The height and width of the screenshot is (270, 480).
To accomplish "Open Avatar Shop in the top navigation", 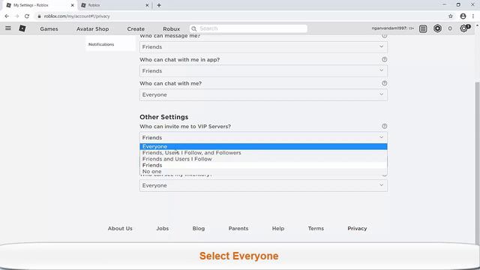I will coord(93,28).
